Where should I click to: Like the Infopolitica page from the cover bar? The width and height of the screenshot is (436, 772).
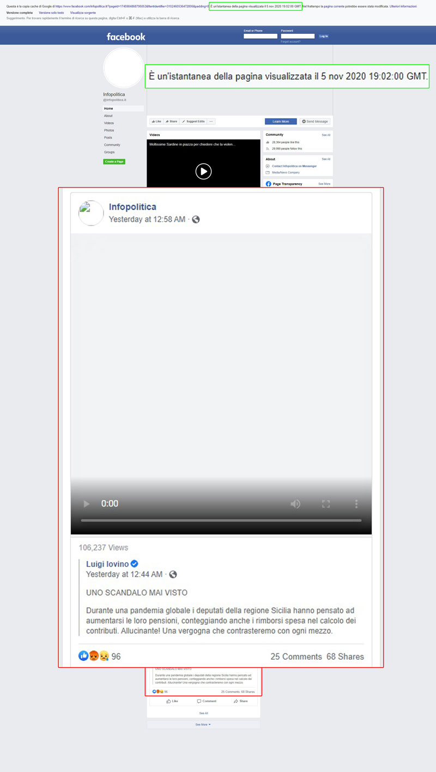point(156,122)
